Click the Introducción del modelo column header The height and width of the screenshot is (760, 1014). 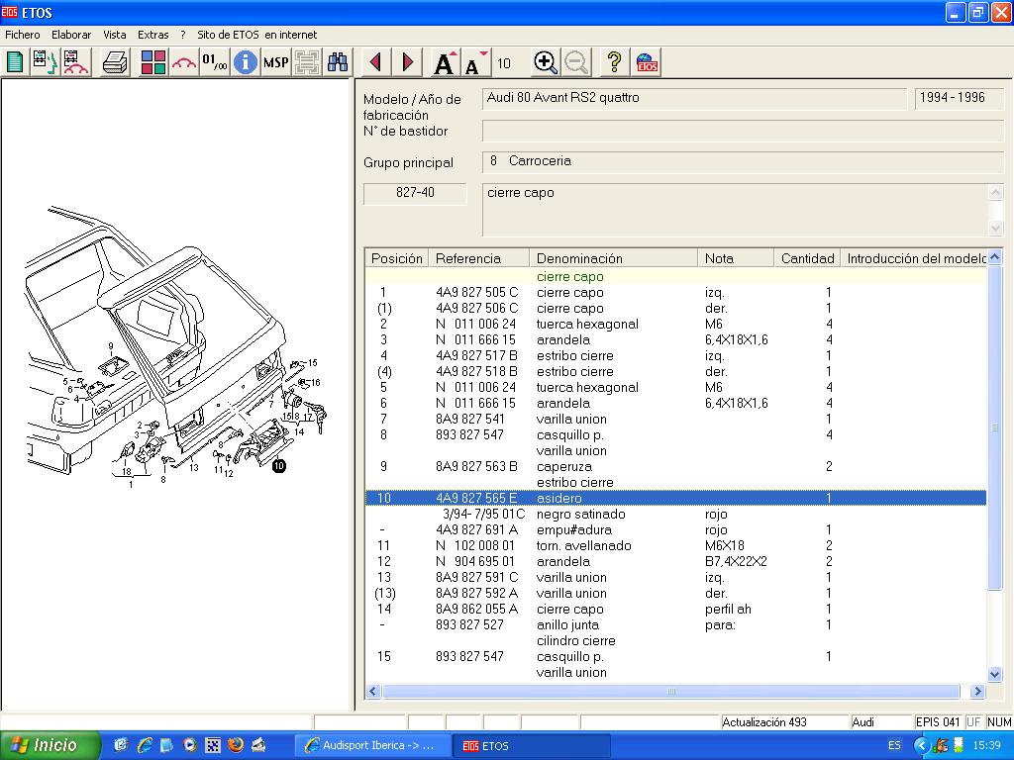click(913, 258)
